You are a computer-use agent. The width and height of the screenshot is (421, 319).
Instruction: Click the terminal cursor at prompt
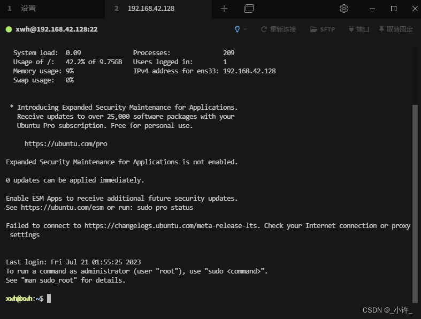coord(49,298)
